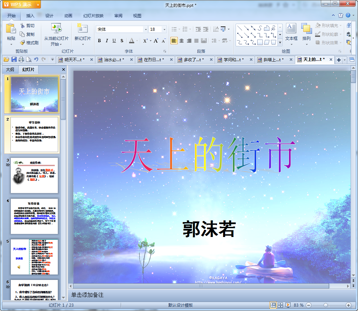Click the bulleted list icon
The height and width of the screenshot is (311, 358).
click(174, 29)
